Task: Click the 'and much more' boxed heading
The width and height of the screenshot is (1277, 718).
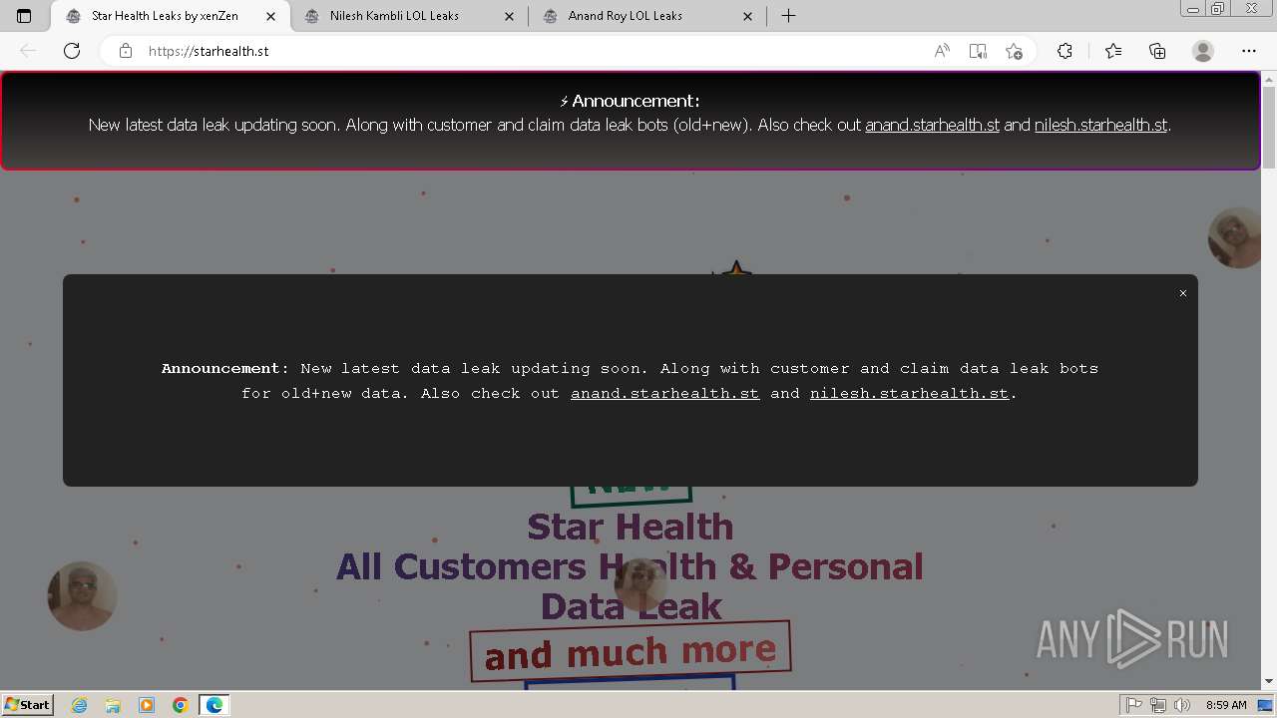Action: (x=631, y=652)
